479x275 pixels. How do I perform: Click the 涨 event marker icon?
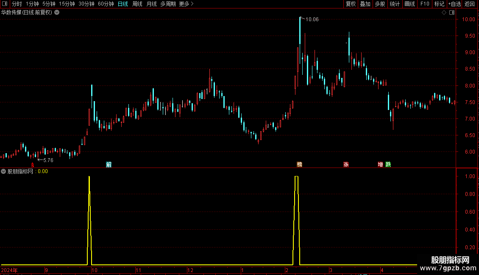[x=346, y=165]
